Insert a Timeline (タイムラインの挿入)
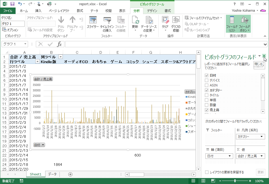 pyautogui.click(x=107, y=24)
